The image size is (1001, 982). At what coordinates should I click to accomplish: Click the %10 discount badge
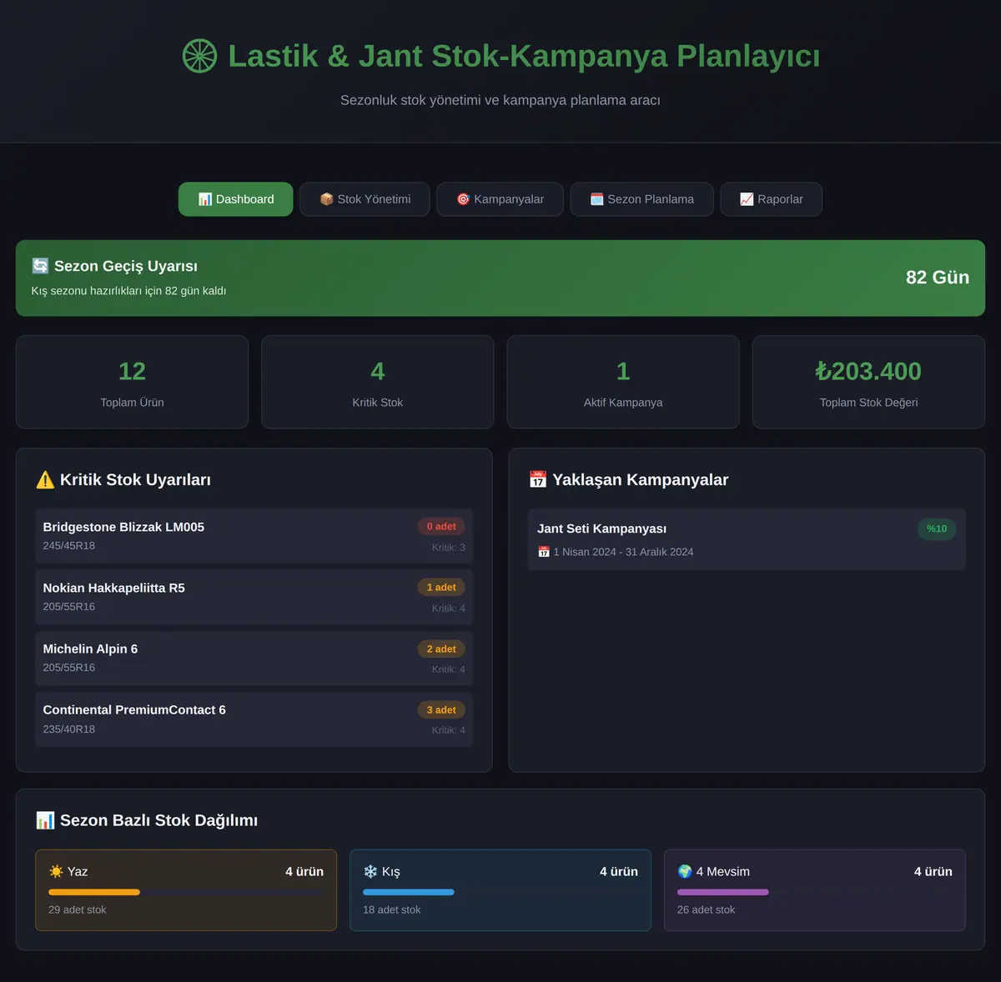pyautogui.click(x=937, y=529)
